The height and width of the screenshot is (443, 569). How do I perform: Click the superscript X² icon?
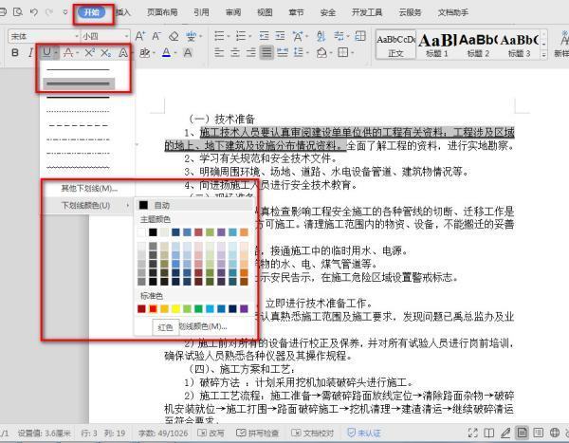coord(89,53)
